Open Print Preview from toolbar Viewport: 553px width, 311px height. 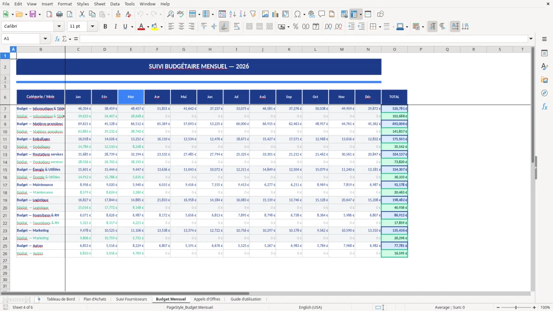69,14
